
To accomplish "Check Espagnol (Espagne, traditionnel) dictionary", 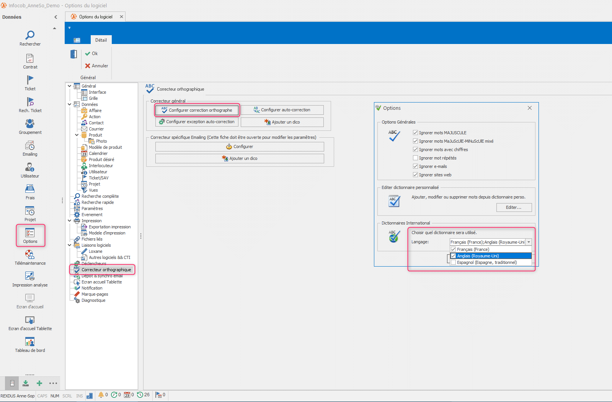I will pyautogui.click(x=454, y=262).
